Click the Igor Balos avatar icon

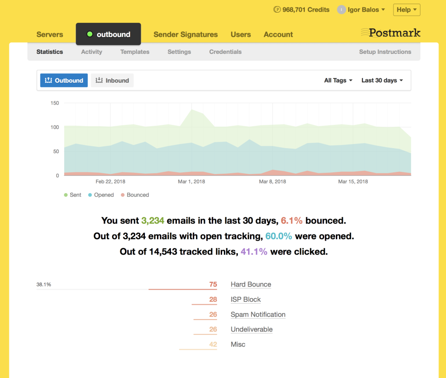tap(341, 9)
